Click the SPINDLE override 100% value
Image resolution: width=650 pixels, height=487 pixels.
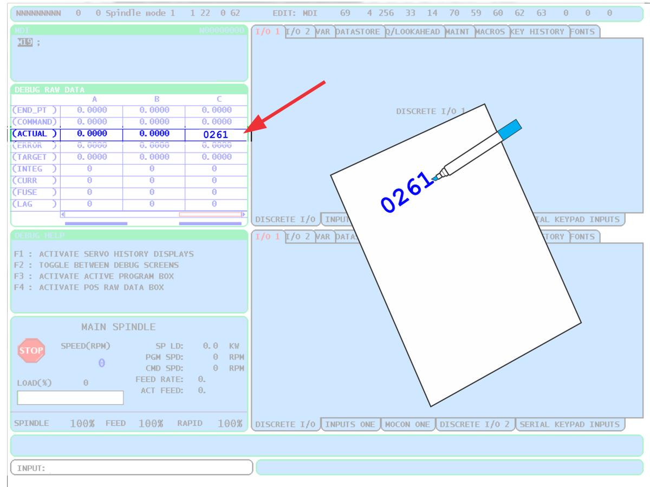point(82,424)
